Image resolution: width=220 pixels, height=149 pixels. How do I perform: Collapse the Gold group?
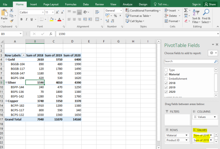point(6,59)
